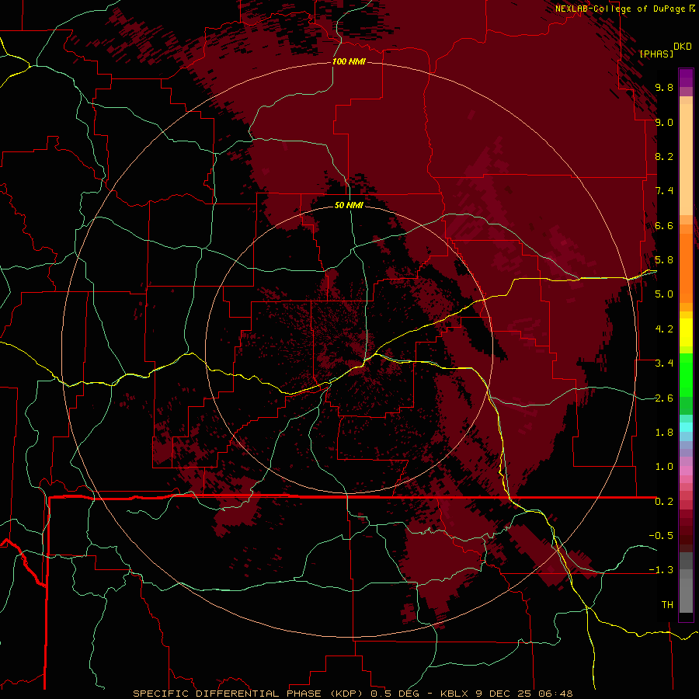Click the 9 DEC 25 date in caption
Screen dimensions: 699x699
[x=503, y=694]
